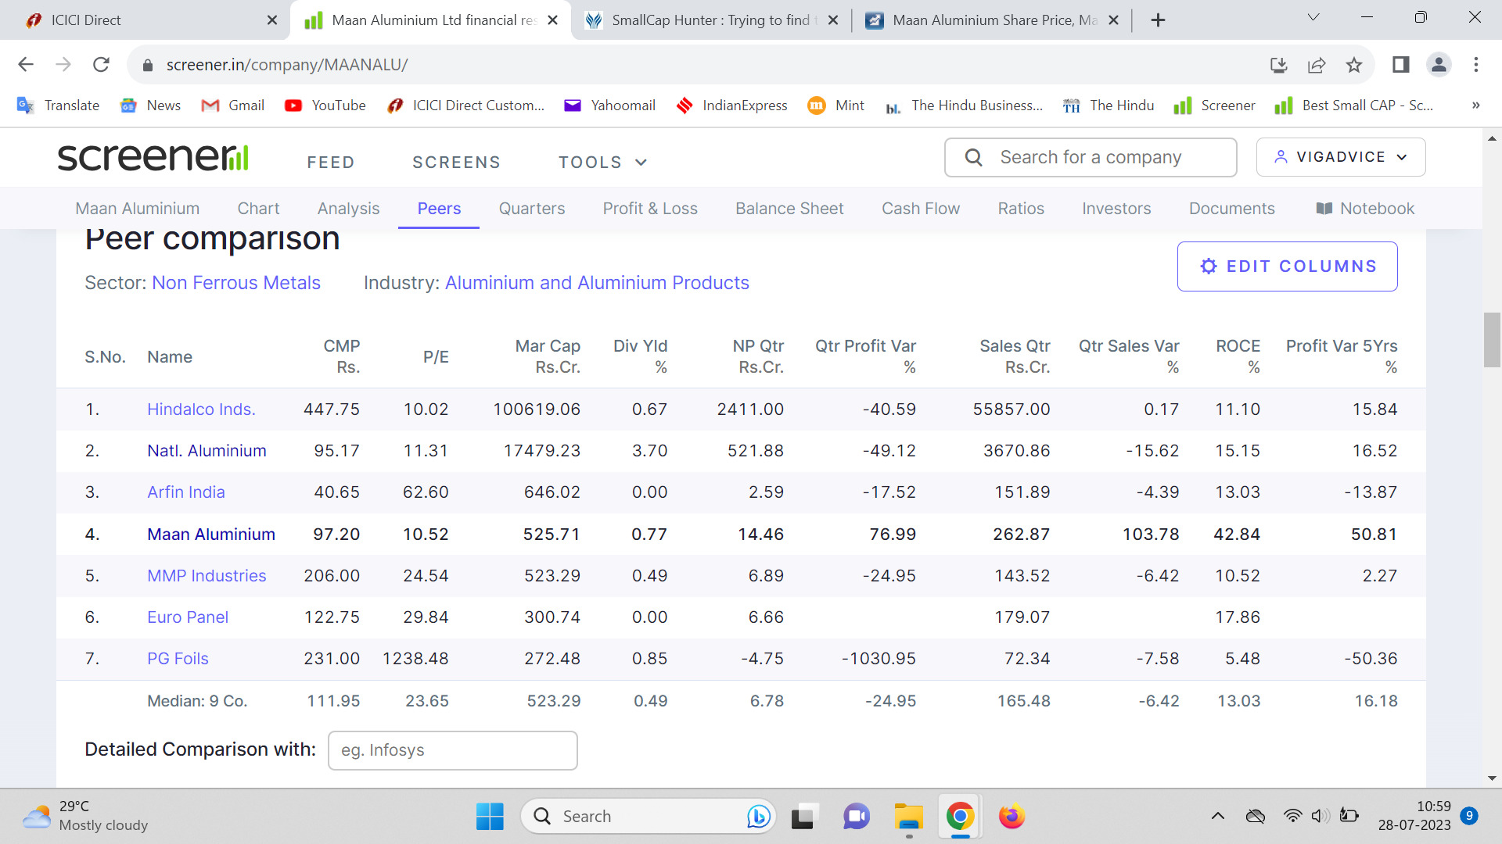
Task: Open the YouTube bookmark
Action: [x=325, y=105]
